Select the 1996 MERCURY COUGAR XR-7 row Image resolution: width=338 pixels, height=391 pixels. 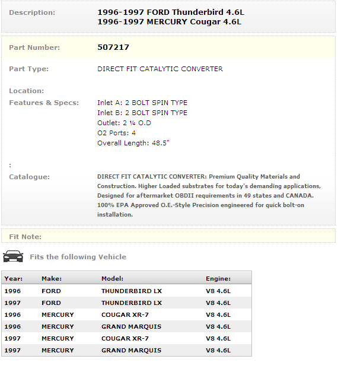click(x=127, y=314)
